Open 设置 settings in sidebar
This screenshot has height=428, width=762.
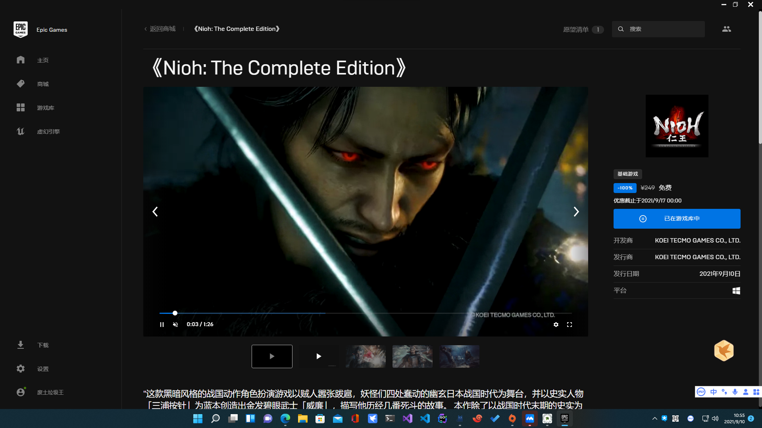coord(42,369)
